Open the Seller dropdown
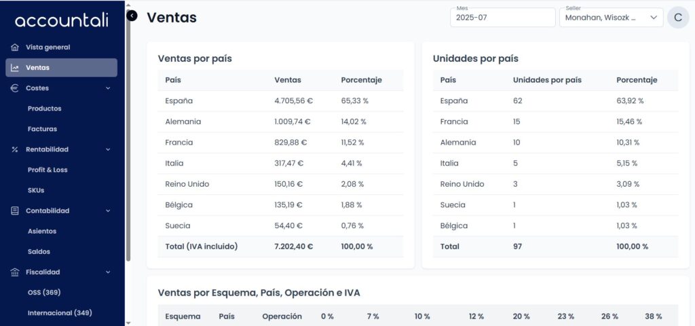The image size is (695, 326). click(x=611, y=17)
